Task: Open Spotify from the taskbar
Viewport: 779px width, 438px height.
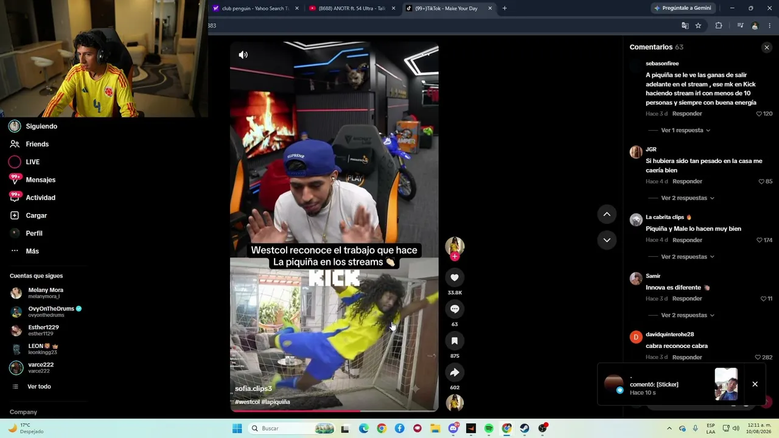Action: [489, 428]
